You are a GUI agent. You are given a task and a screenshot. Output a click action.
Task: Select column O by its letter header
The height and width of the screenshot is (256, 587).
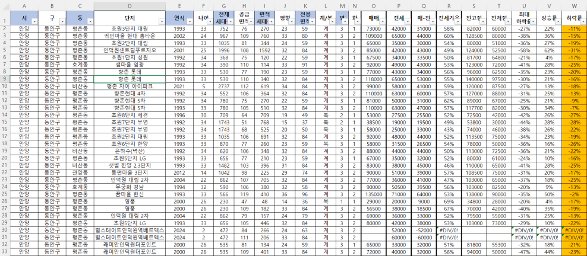pos(374,5)
